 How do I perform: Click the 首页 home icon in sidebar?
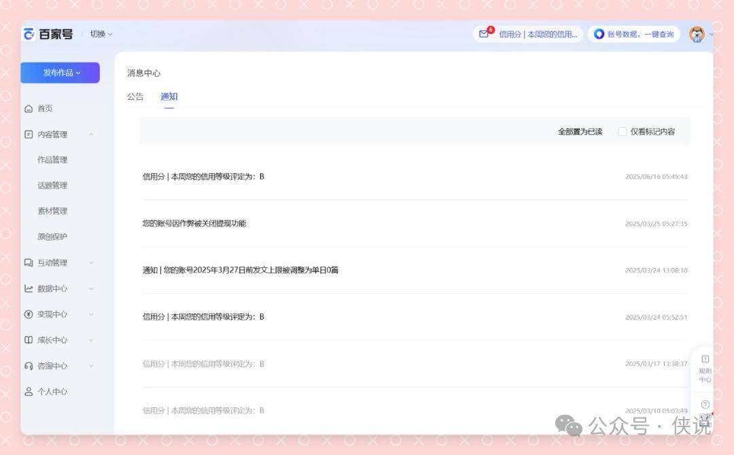tap(29, 109)
